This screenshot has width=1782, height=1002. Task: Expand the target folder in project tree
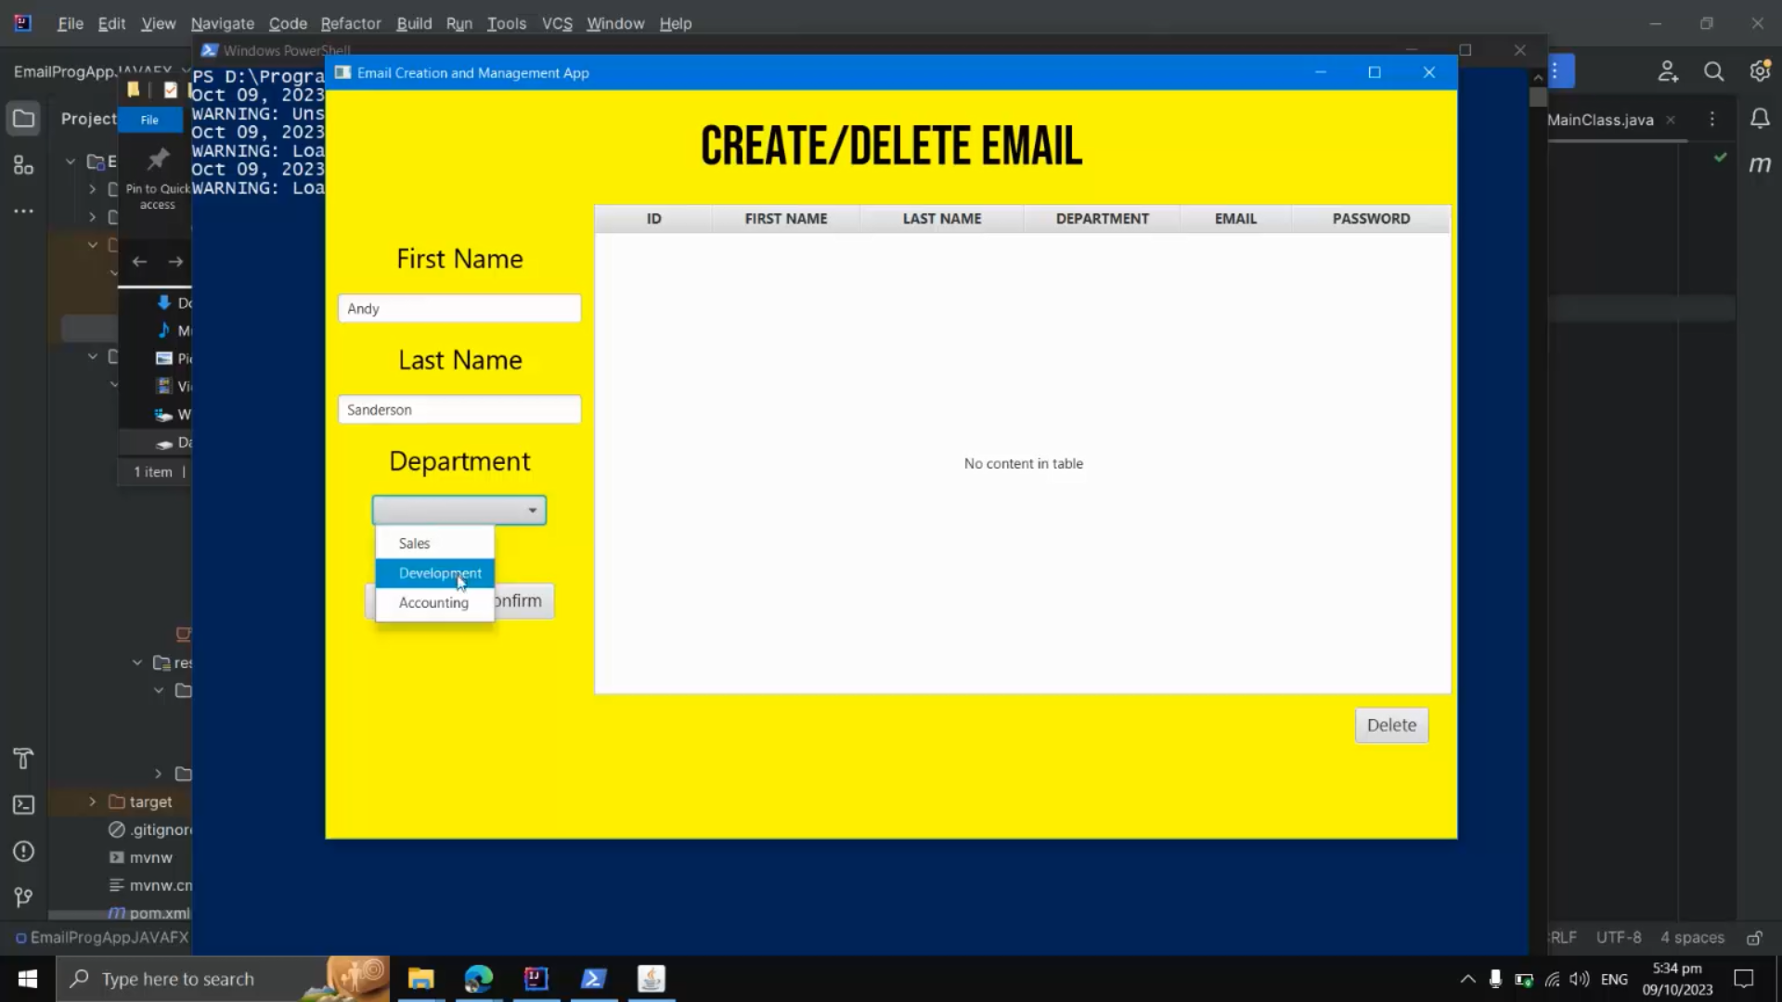[91, 802]
